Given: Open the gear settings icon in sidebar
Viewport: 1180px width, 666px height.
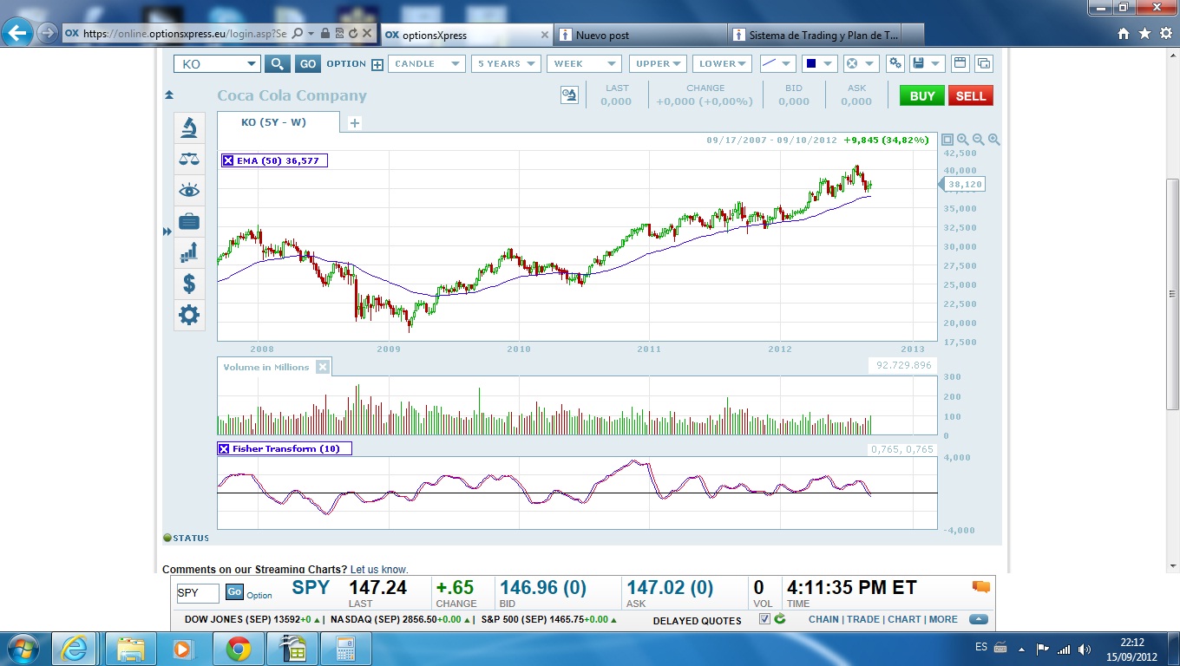Looking at the screenshot, I should tap(189, 315).
